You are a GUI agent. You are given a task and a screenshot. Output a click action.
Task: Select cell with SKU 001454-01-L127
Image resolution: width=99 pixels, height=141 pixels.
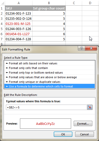click(19, 34)
